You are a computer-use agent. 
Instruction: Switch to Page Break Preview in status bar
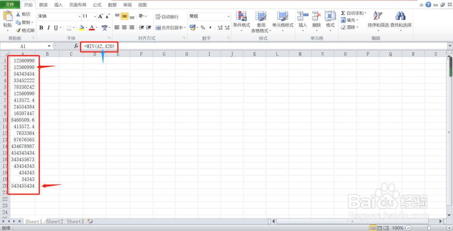click(386, 228)
